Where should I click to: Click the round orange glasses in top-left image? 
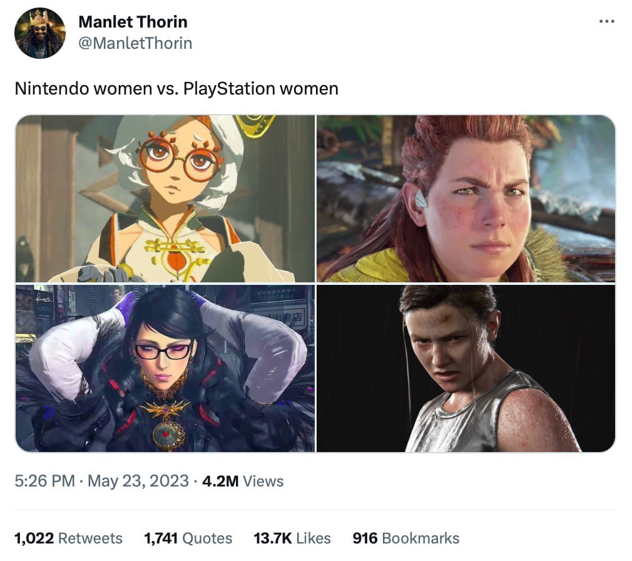pos(180,155)
